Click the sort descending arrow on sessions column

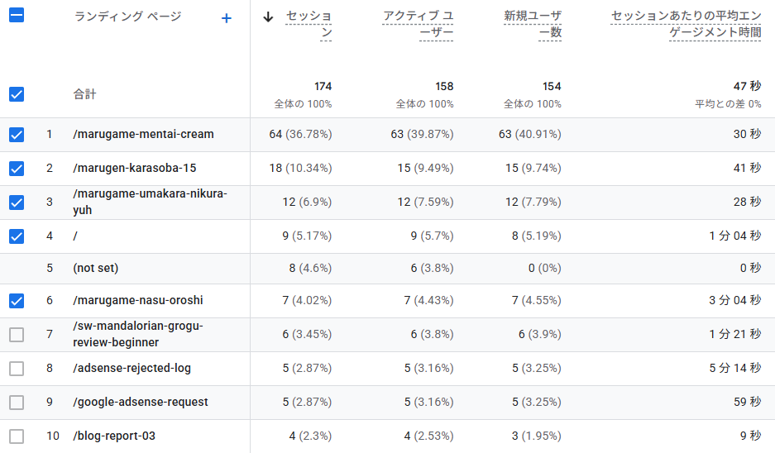[268, 17]
